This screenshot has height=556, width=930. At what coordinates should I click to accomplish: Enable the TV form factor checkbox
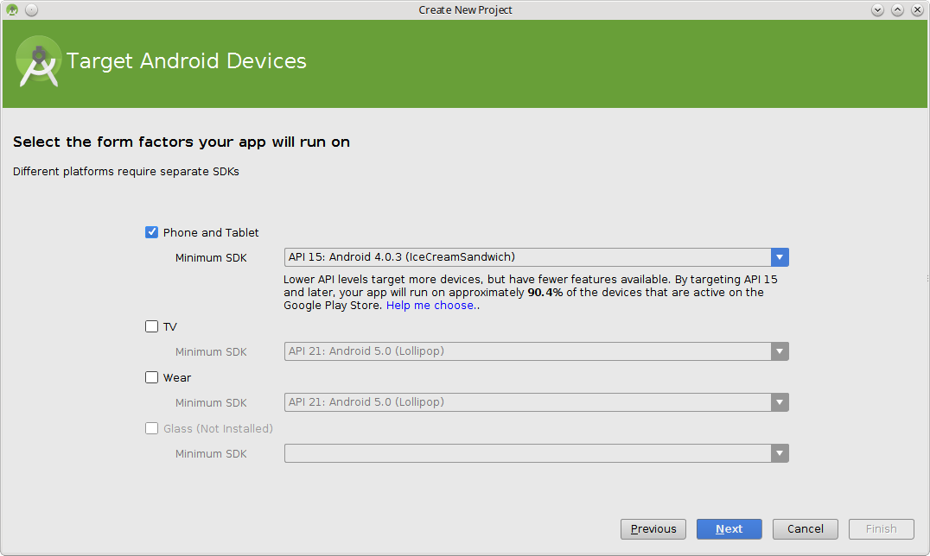click(152, 326)
